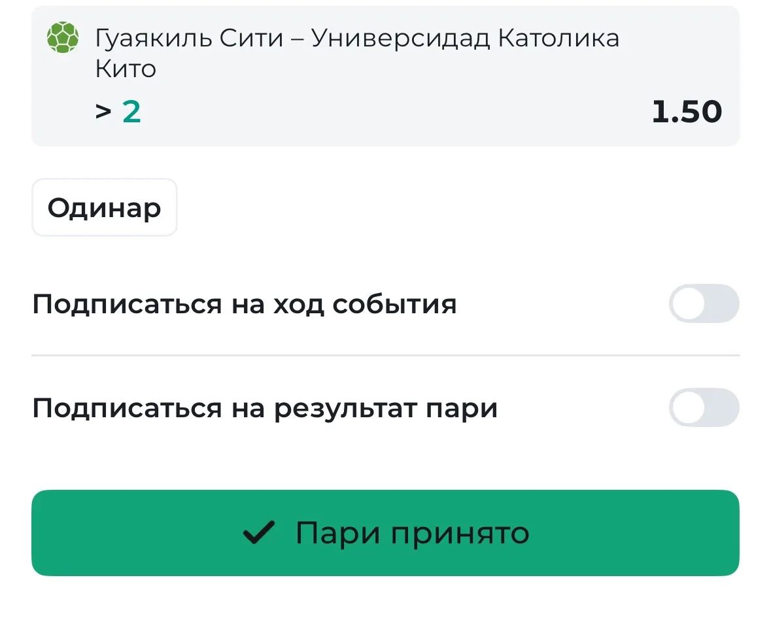Image resolution: width=771 pixels, height=618 pixels.
Task: Click the gray bet slip card background
Action: (386, 76)
